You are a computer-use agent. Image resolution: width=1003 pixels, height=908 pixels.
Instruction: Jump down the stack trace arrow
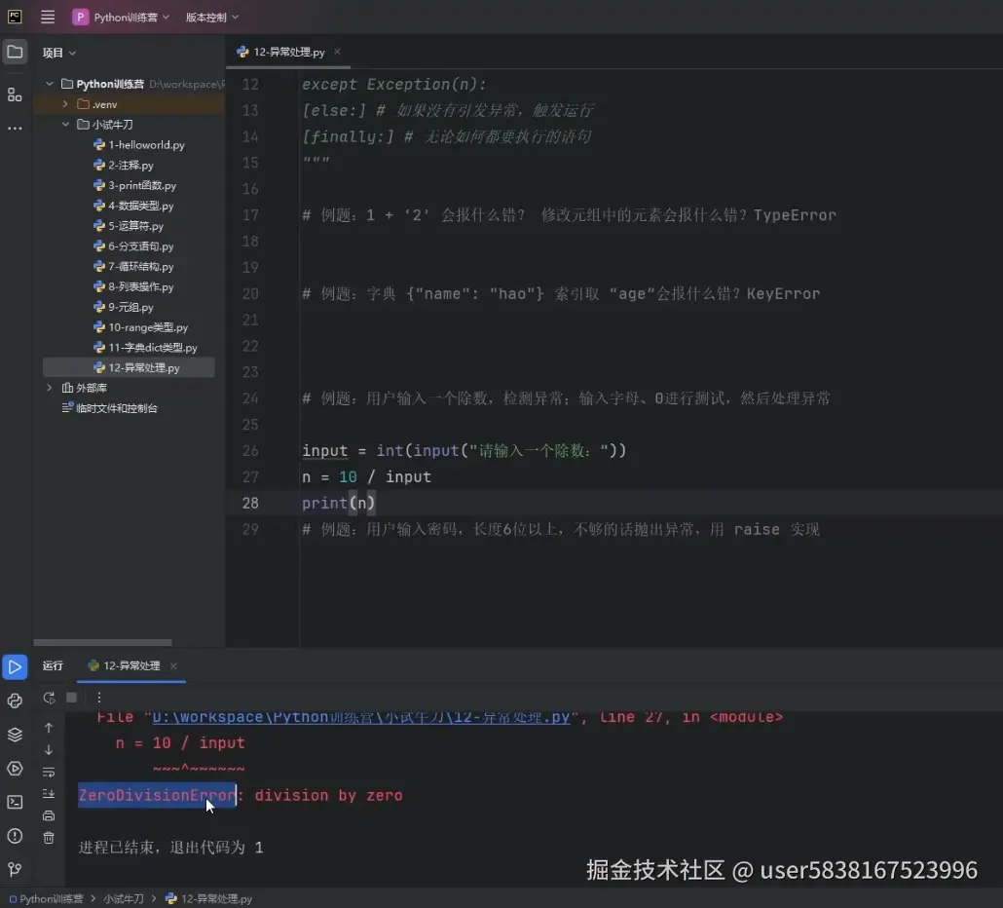click(x=49, y=749)
